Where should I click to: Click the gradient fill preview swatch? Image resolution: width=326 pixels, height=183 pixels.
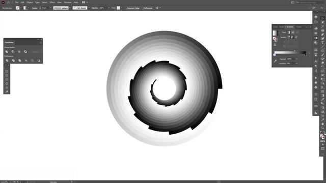(275, 33)
